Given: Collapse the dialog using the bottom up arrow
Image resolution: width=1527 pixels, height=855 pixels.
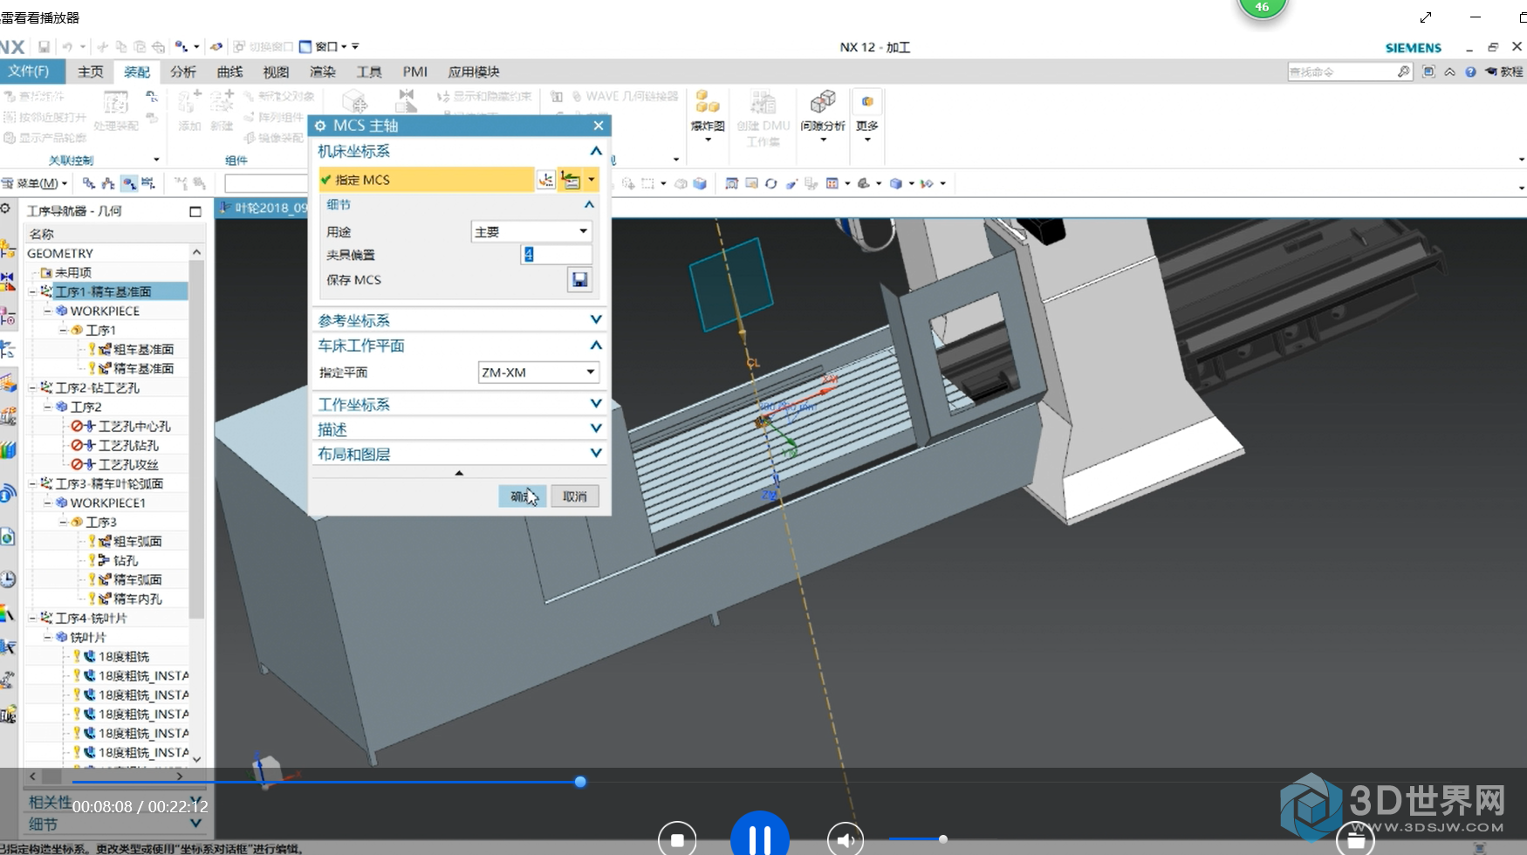Looking at the screenshot, I should pos(459,473).
